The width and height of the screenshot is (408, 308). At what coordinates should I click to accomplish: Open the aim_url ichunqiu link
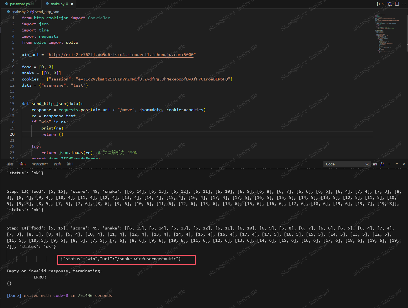click(x=121, y=55)
